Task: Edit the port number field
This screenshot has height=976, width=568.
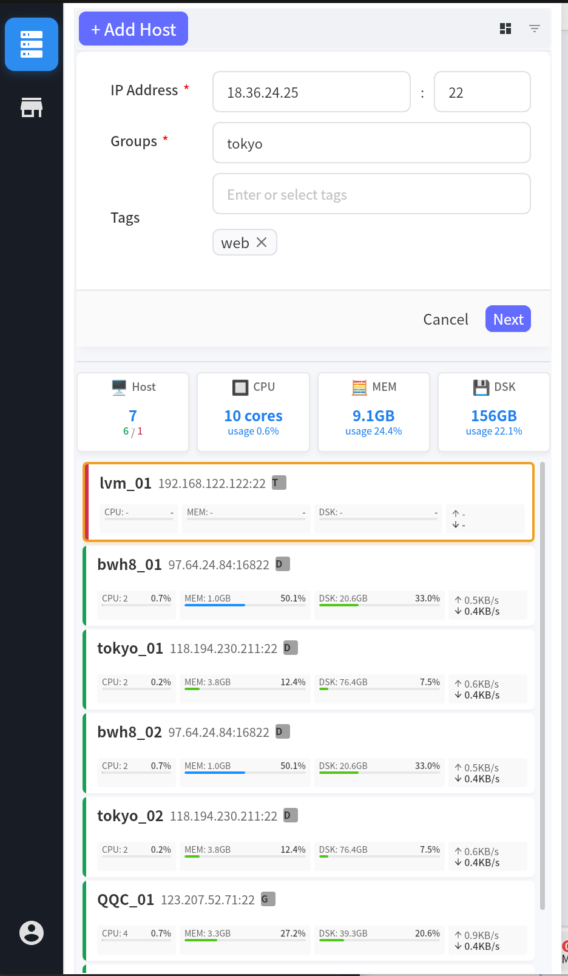Action: pyautogui.click(x=482, y=92)
